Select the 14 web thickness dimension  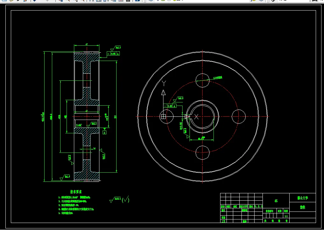[x=94, y=148]
